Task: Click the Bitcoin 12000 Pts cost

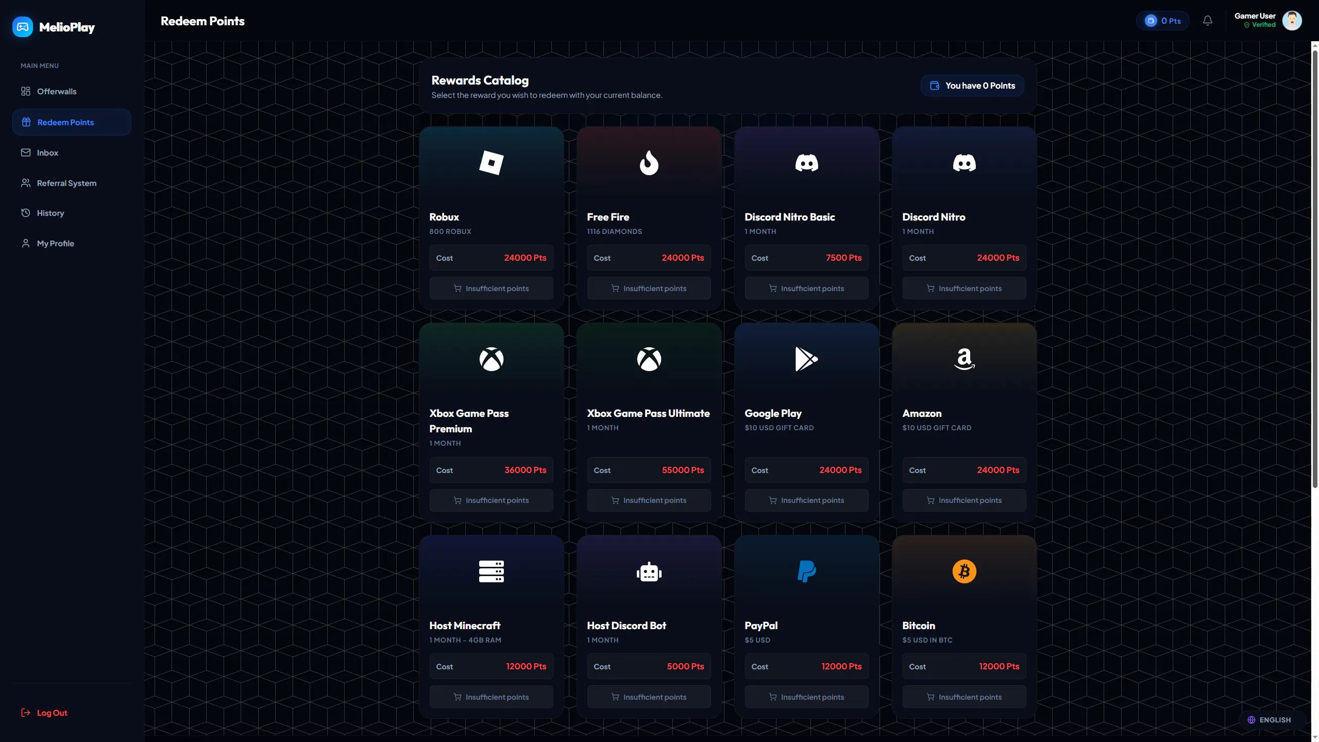Action: 999,666
